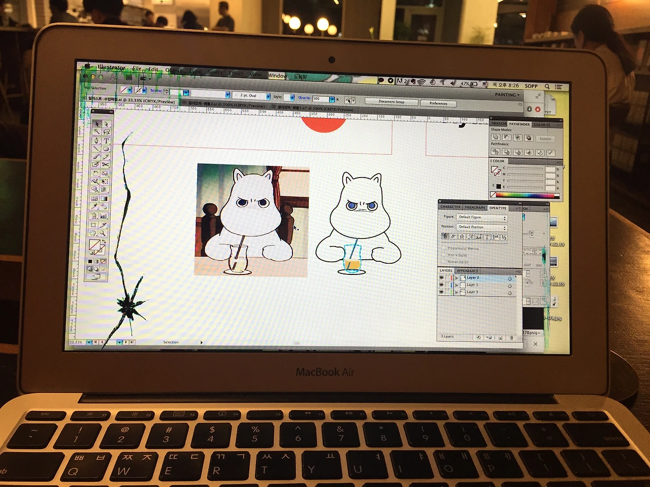Click the Minus Back pathfinder icon
This screenshot has width=650, height=487.
tap(550, 153)
